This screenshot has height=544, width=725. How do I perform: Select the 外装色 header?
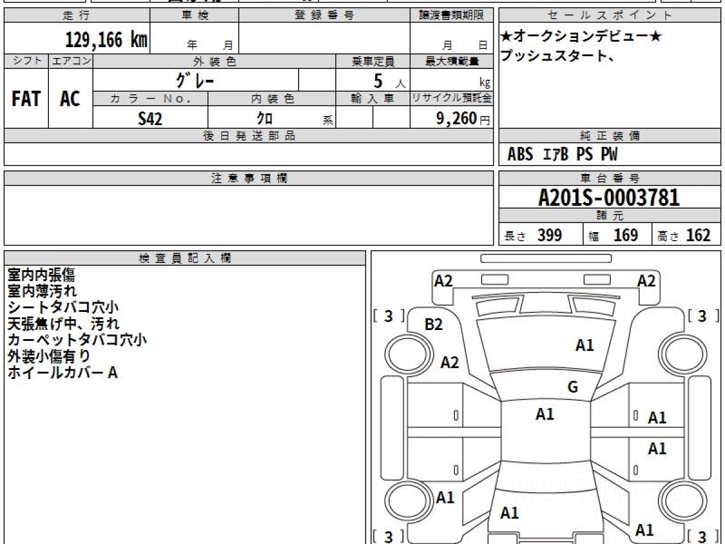click(x=214, y=61)
